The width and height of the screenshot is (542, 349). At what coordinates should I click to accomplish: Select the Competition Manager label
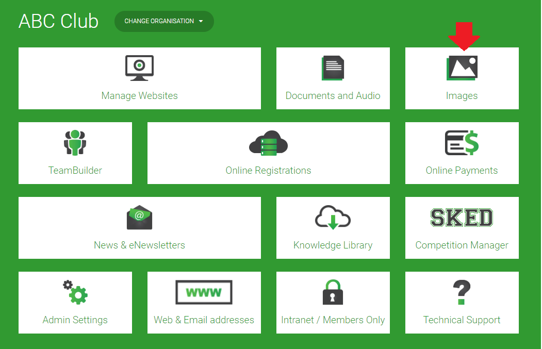462,245
